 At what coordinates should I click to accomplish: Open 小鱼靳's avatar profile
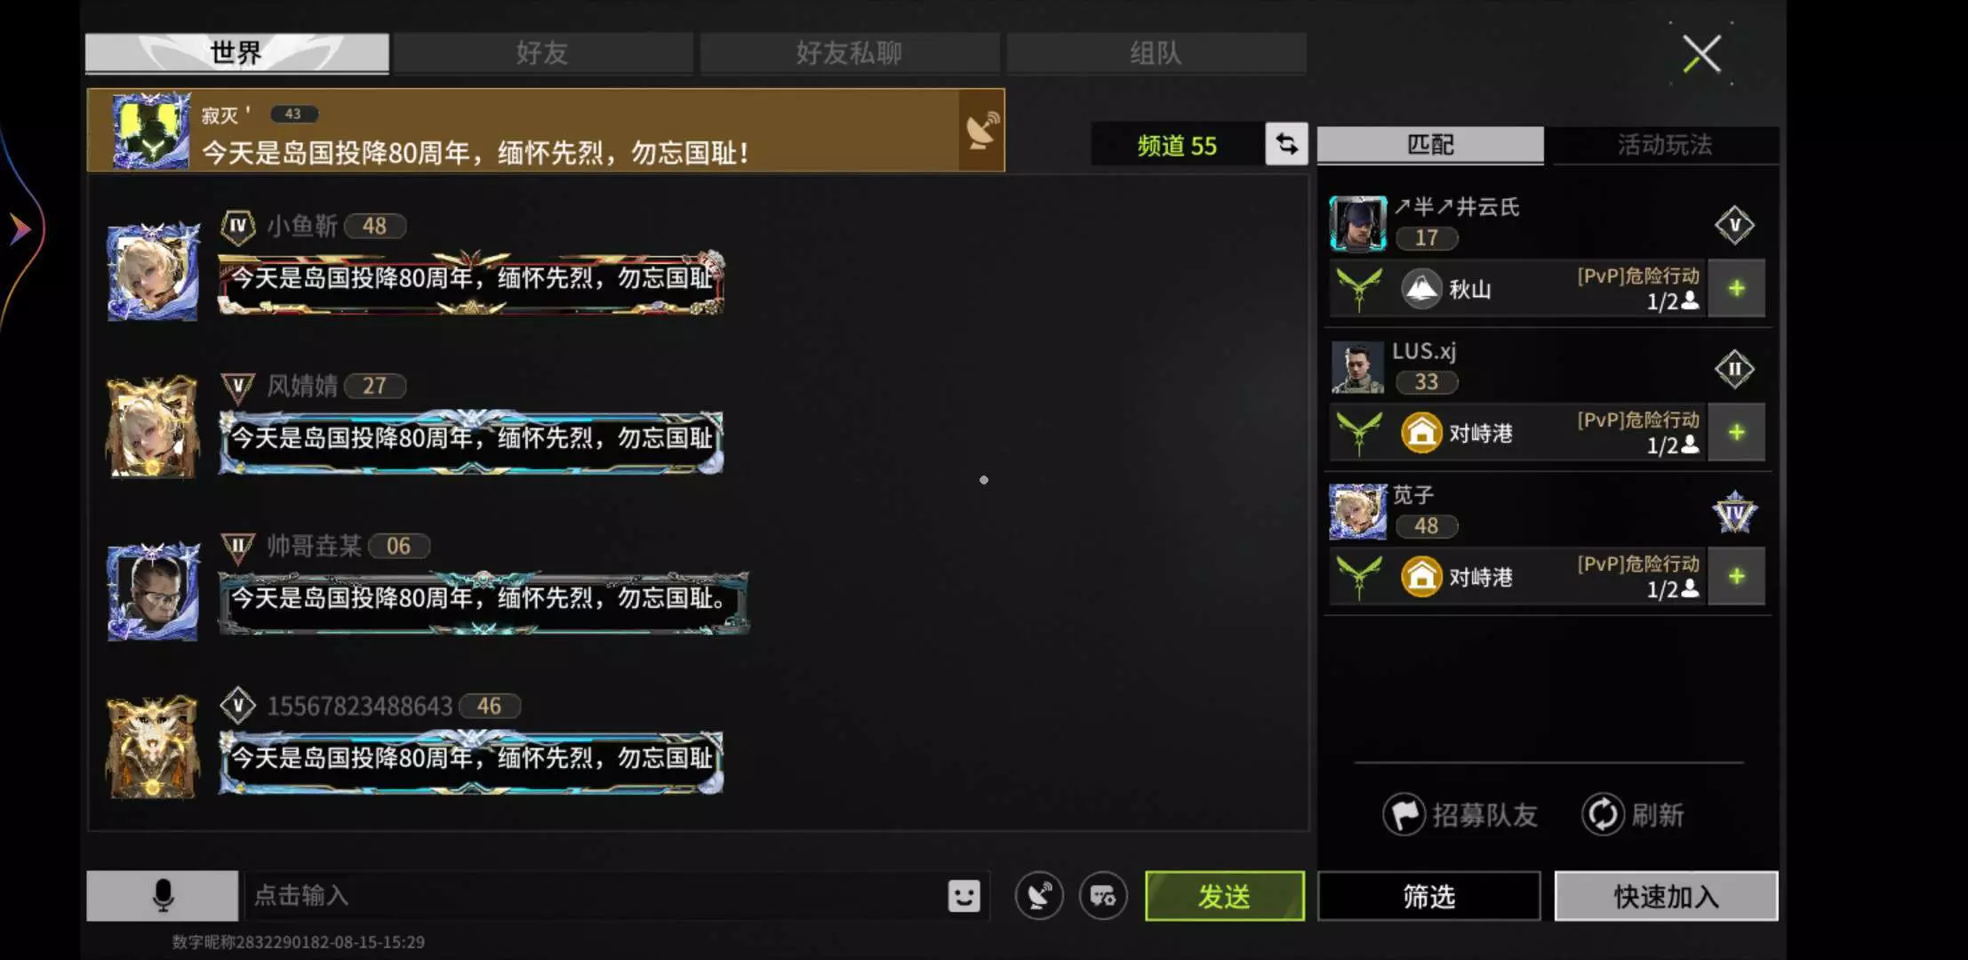pos(153,271)
